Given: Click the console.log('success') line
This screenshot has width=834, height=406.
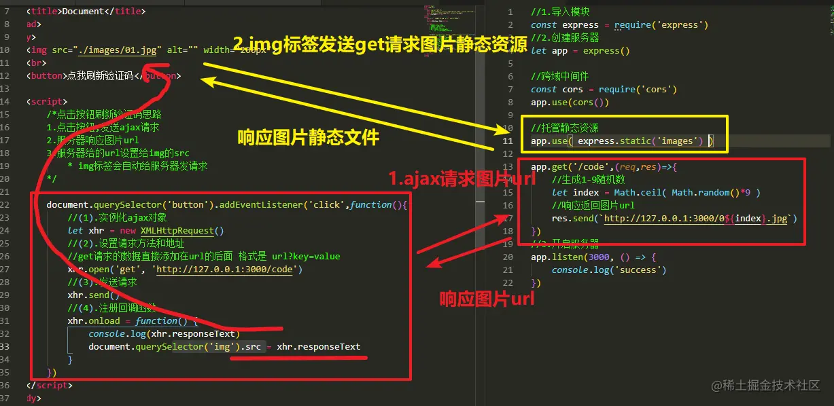Looking at the screenshot, I should (609, 270).
